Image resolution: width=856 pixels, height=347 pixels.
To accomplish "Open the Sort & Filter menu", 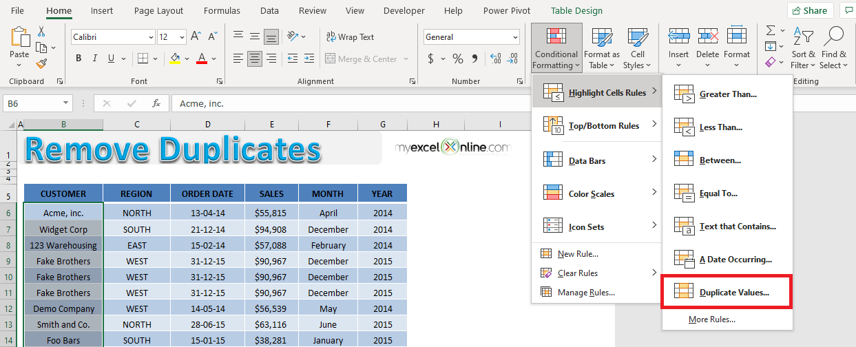I will click(803, 48).
